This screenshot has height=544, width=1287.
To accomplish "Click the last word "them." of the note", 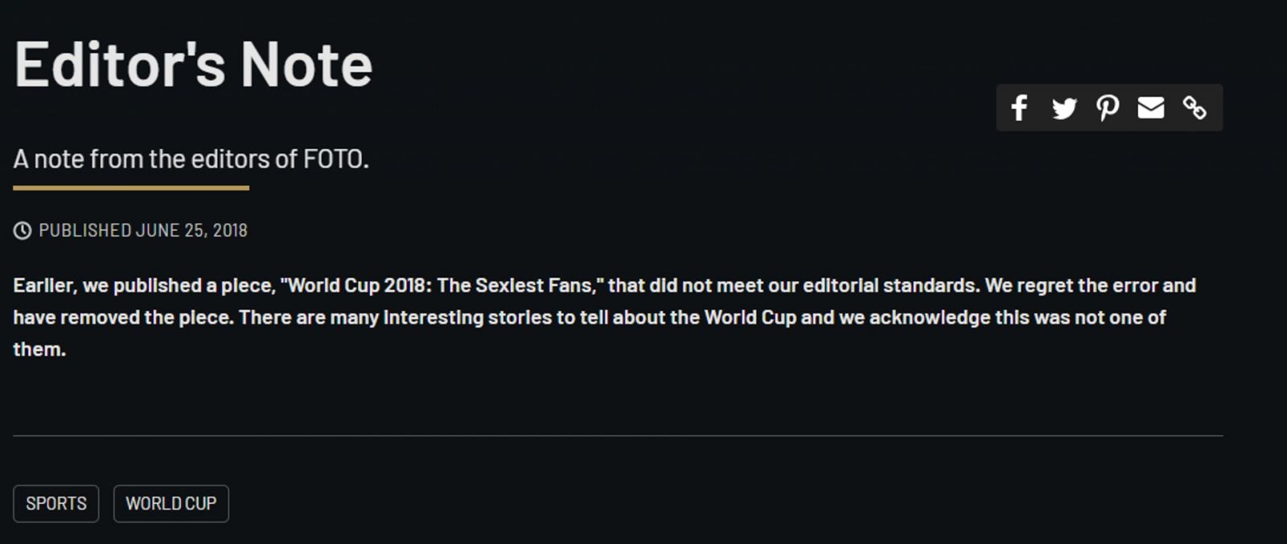I will click(39, 350).
